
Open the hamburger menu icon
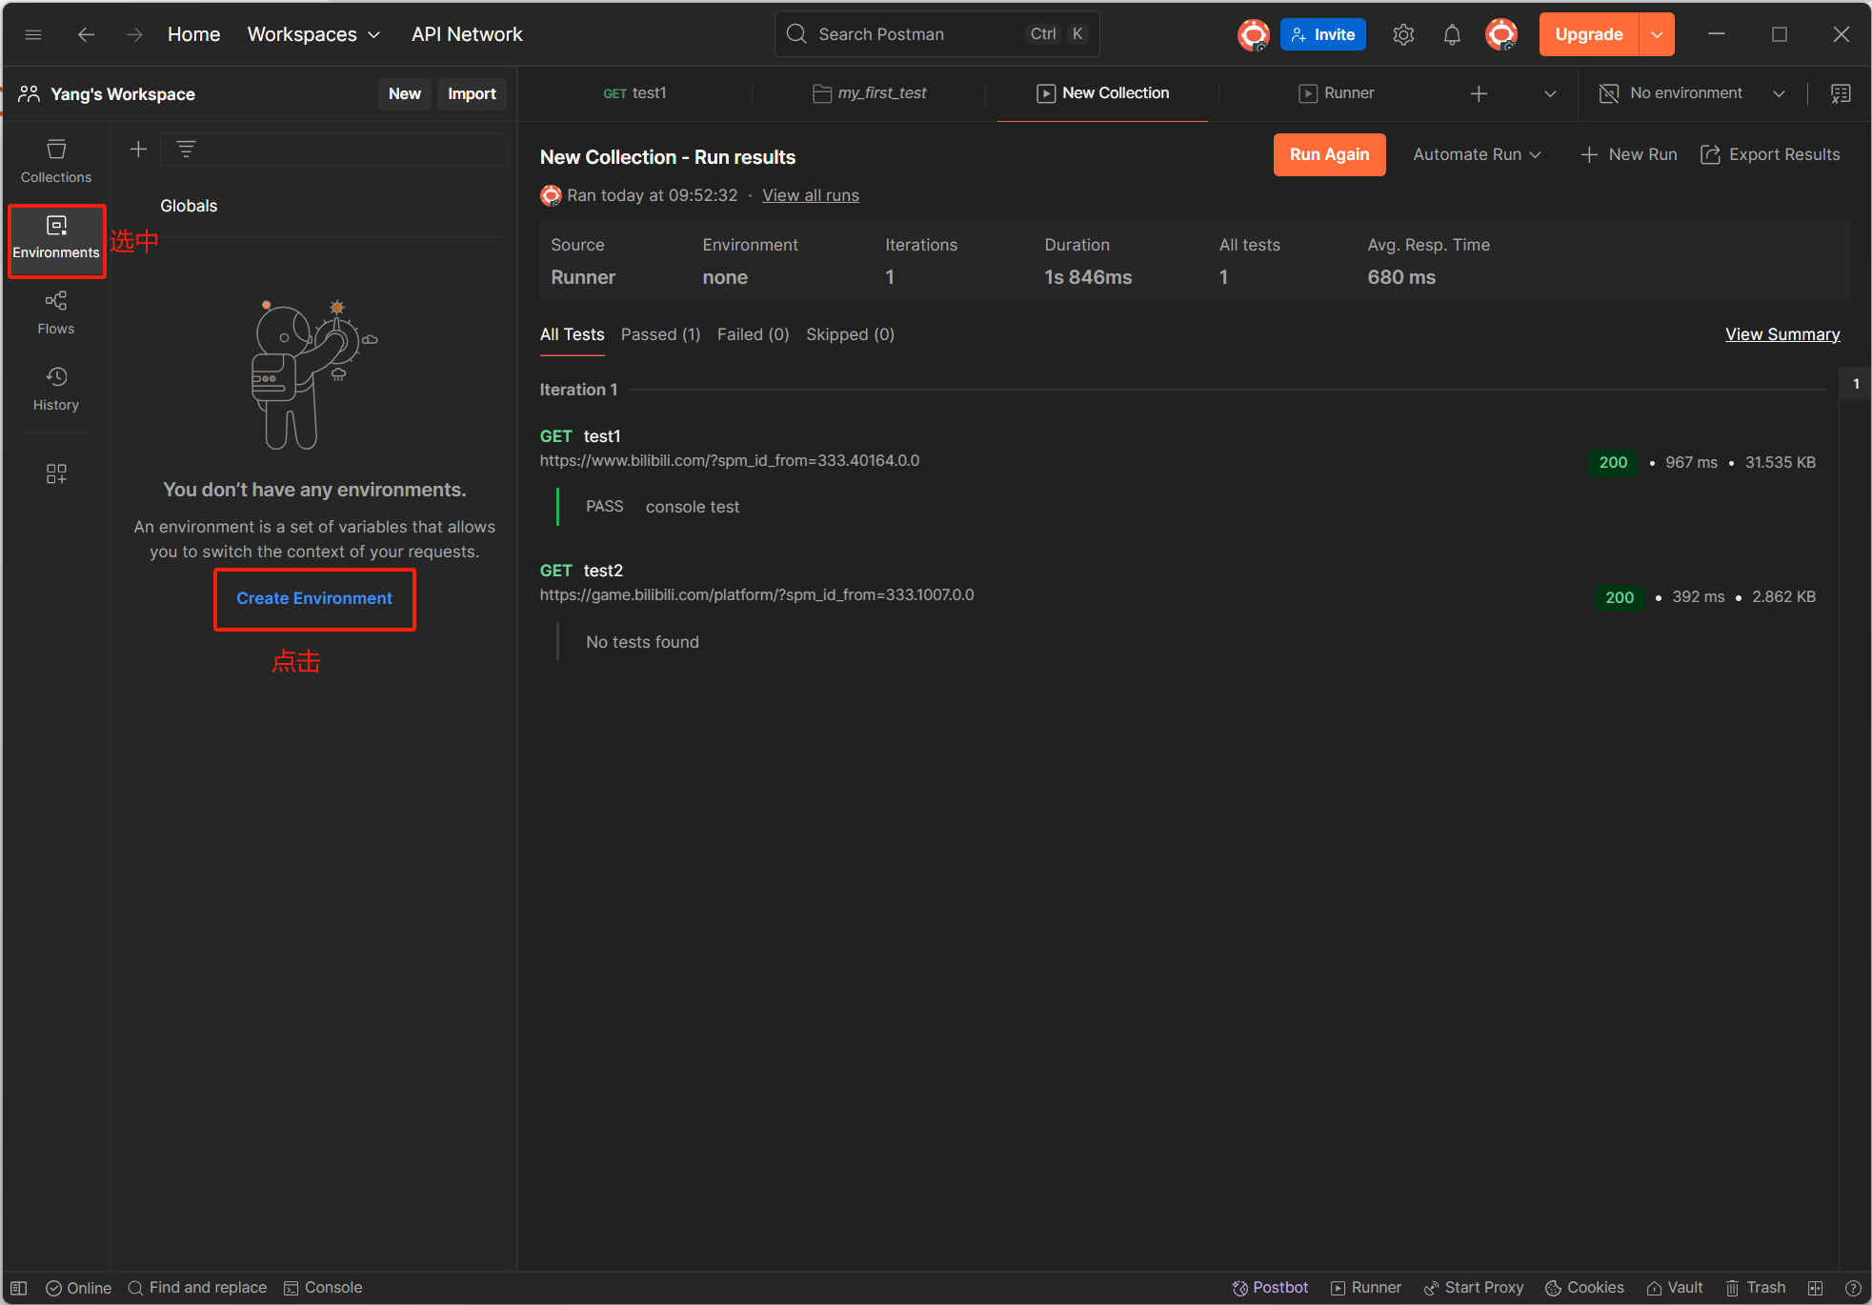(x=33, y=34)
